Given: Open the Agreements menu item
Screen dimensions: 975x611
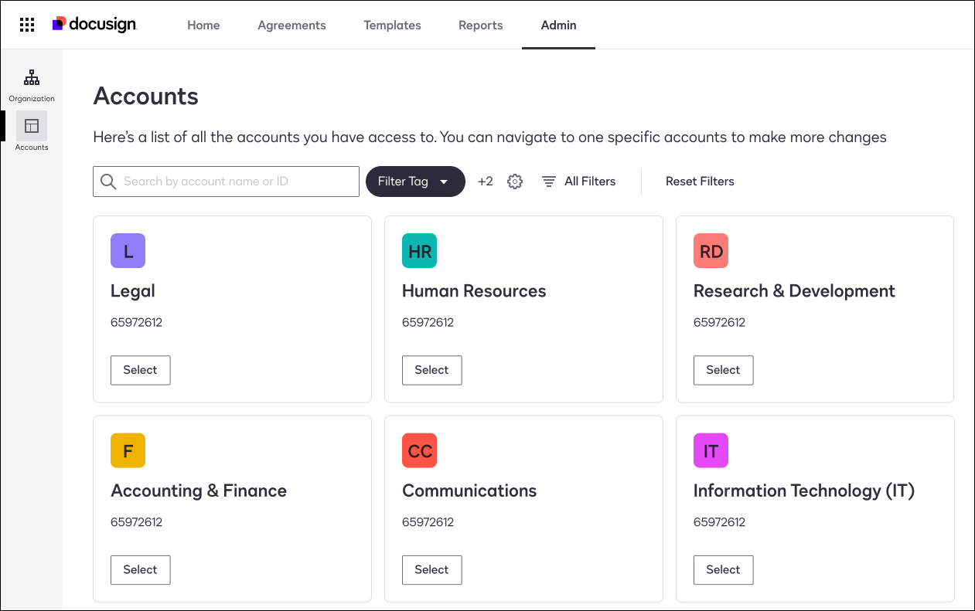Looking at the screenshot, I should (x=291, y=25).
